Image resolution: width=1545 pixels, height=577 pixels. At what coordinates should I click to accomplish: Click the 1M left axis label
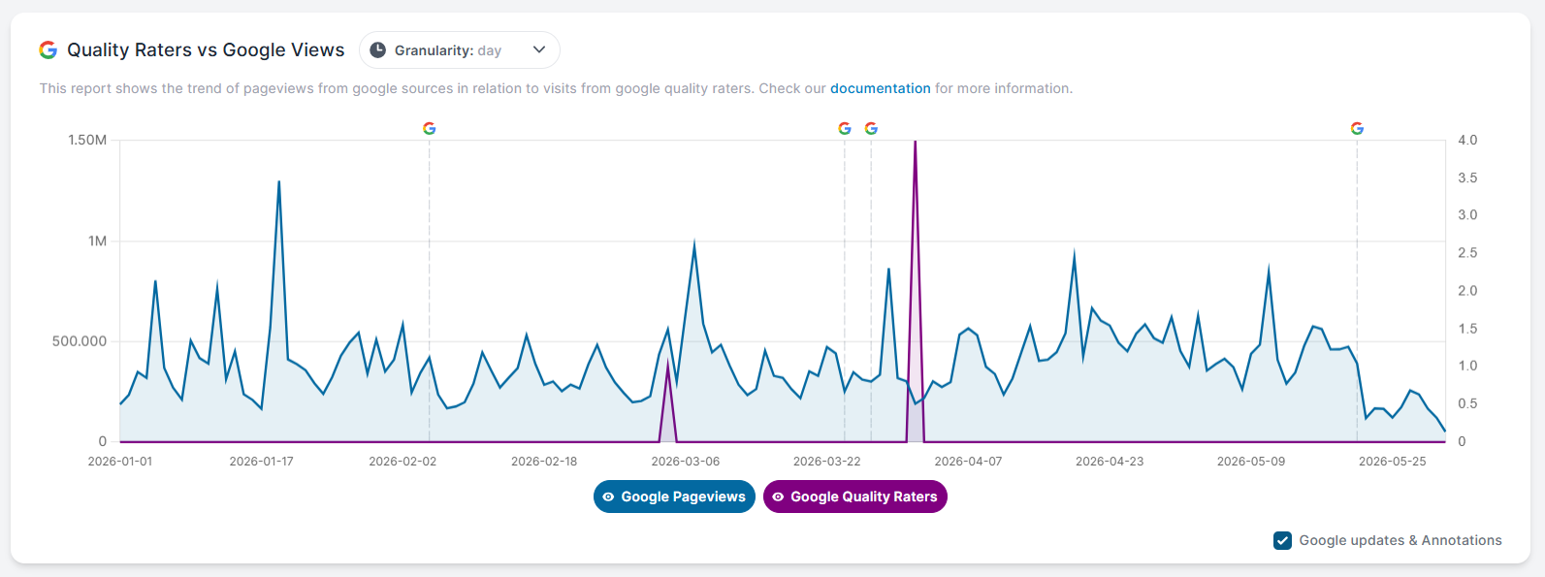(97, 240)
